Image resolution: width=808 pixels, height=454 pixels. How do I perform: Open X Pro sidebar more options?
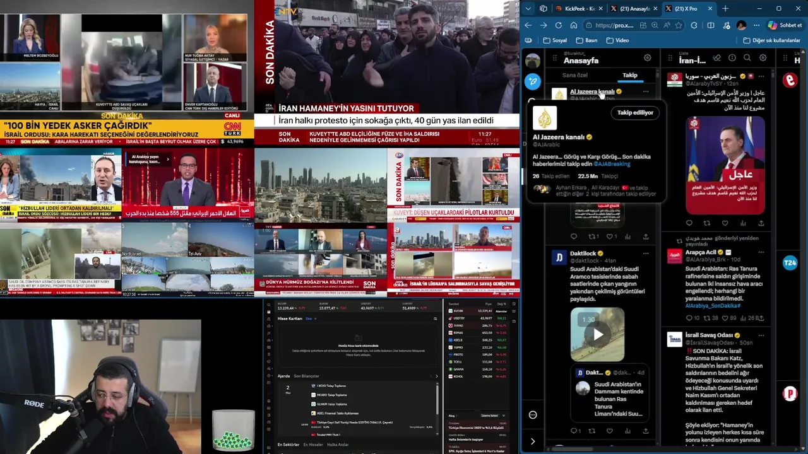(533, 415)
